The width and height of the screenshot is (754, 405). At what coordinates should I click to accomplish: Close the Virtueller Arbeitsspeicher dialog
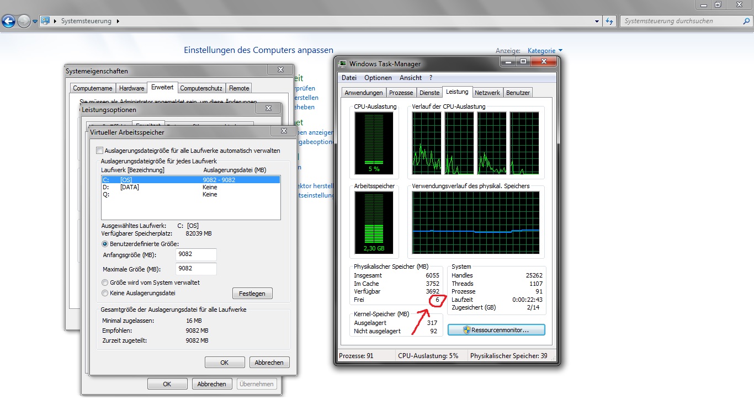tap(284, 131)
